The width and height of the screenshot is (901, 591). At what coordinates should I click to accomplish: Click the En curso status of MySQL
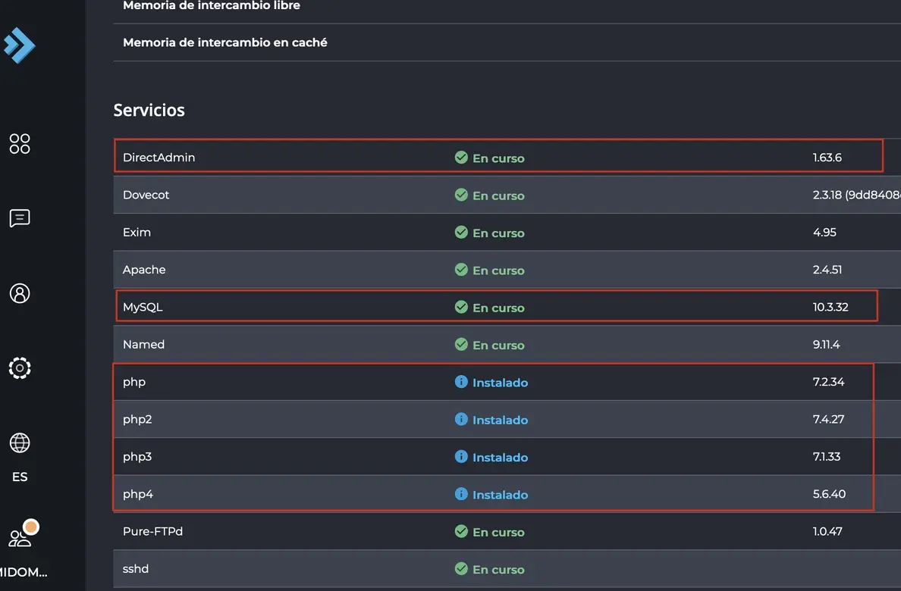[498, 308]
